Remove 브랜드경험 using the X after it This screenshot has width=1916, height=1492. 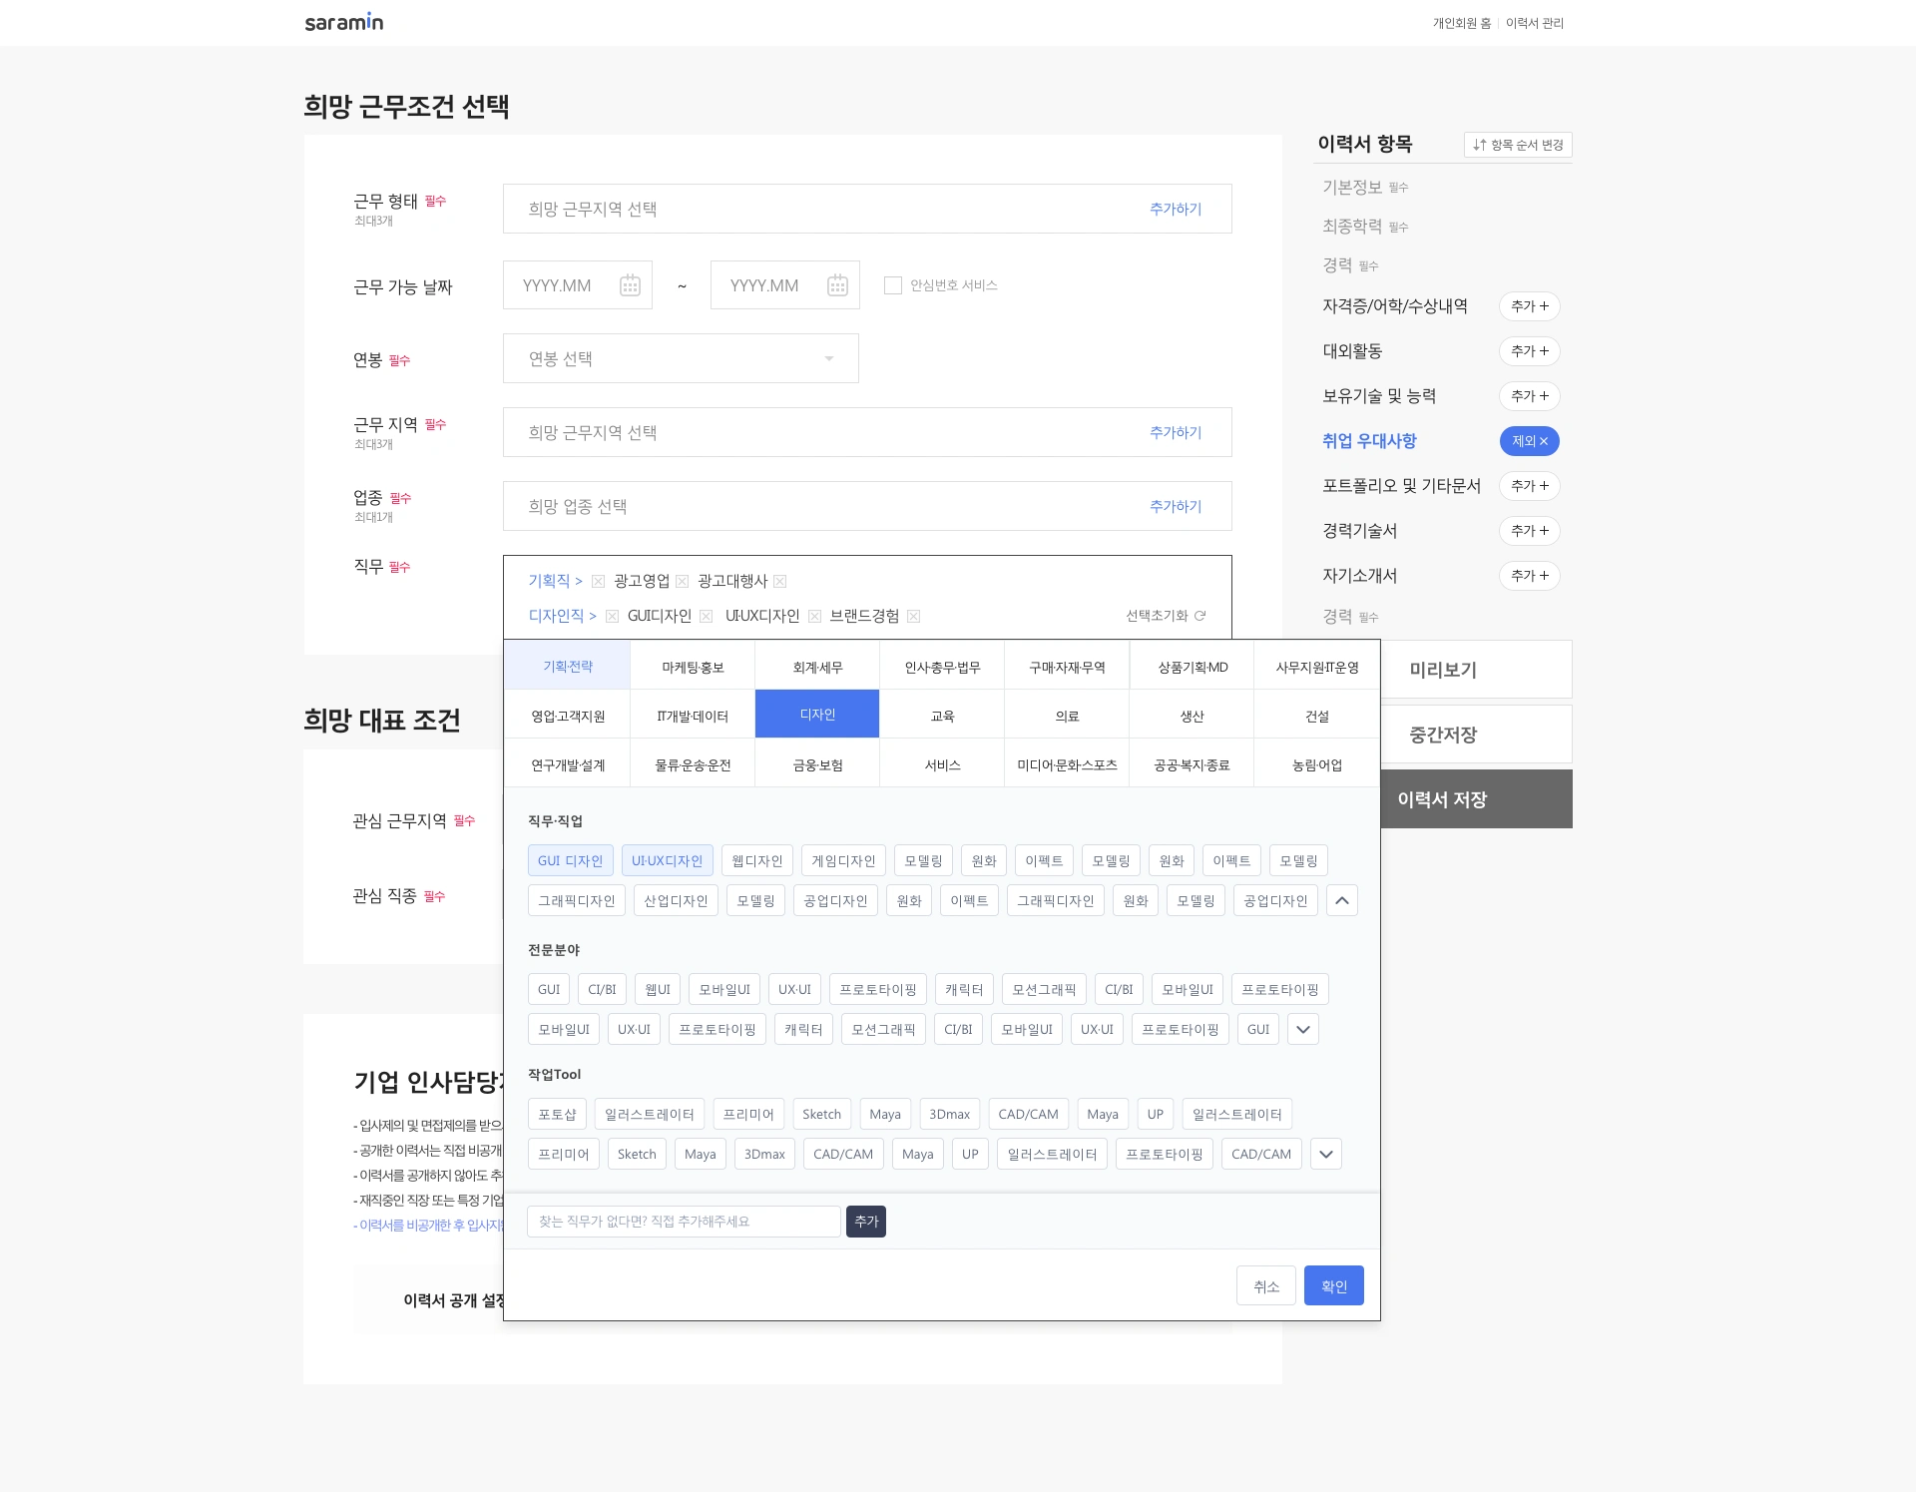[x=913, y=616]
